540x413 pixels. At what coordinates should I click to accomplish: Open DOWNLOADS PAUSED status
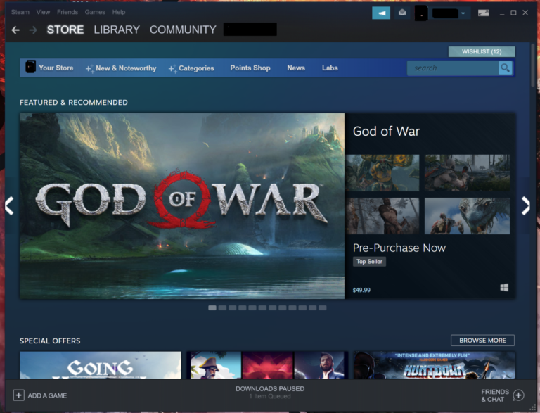coord(270,389)
